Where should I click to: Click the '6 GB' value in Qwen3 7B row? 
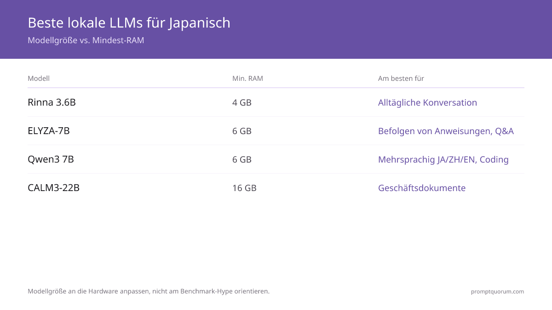[242, 159]
